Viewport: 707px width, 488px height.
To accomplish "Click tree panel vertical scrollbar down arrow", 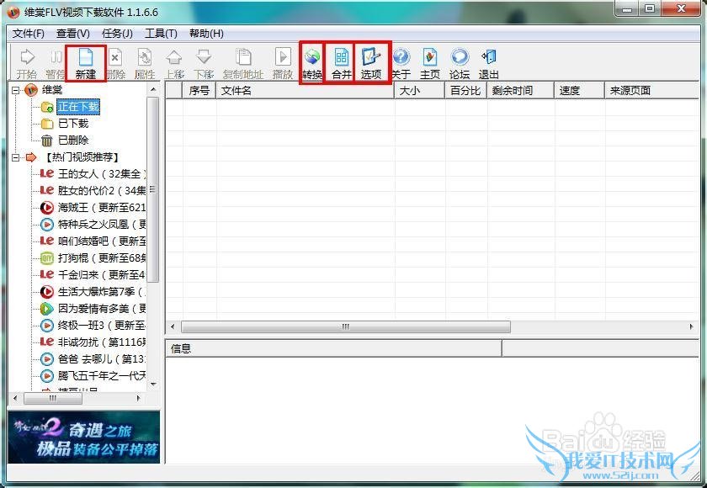I will point(153,385).
